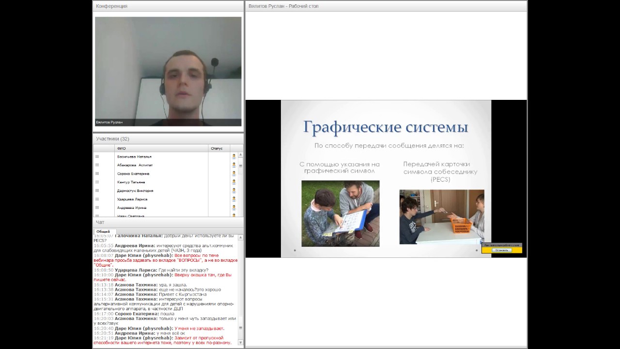Select participant Васильева Наталья
620x349 pixels.
(x=134, y=157)
